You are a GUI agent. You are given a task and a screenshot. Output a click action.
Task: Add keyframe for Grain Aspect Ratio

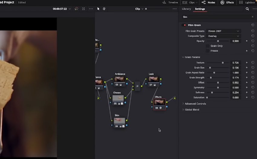pyautogui.click(x=247, y=73)
